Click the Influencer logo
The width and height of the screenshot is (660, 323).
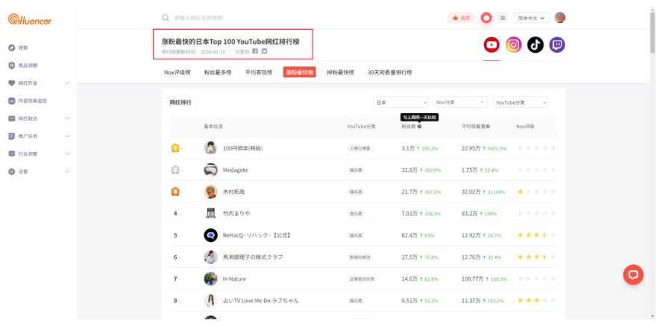(x=30, y=19)
